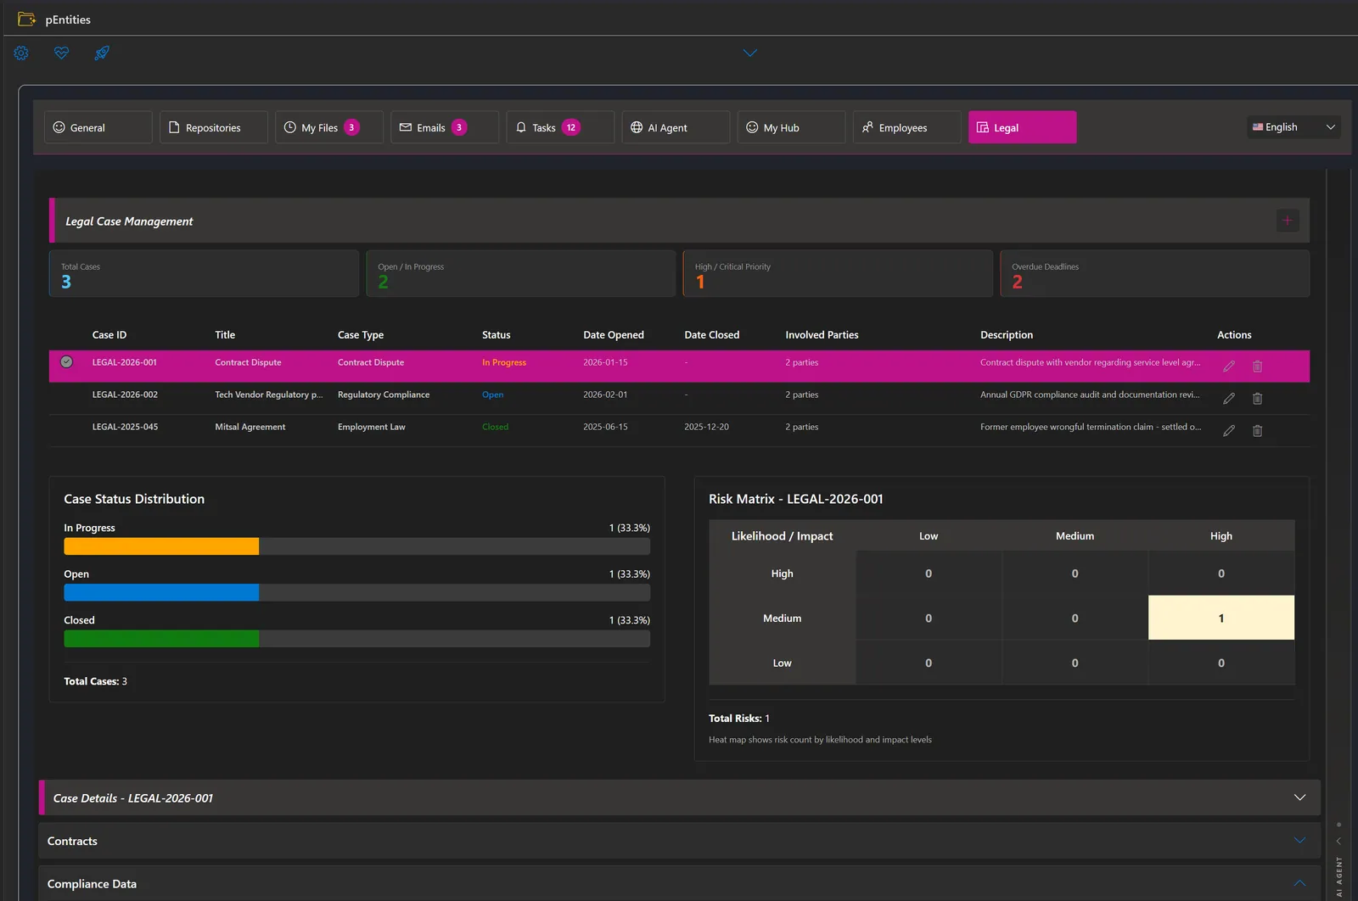Click the pEntities folder icon
The width and height of the screenshot is (1358, 901).
26,19
